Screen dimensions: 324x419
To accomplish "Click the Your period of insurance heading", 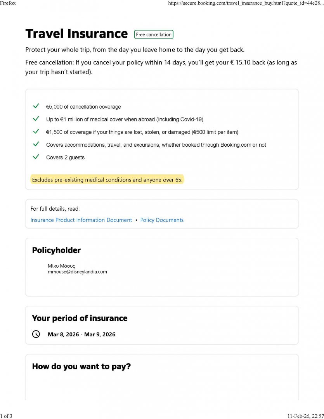I will (x=80, y=318).
